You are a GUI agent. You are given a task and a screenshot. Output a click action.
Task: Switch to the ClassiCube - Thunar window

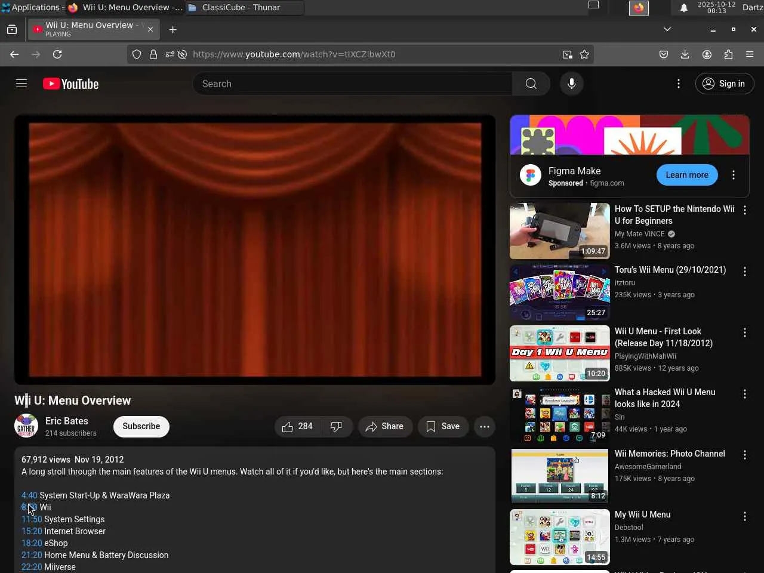pyautogui.click(x=245, y=7)
